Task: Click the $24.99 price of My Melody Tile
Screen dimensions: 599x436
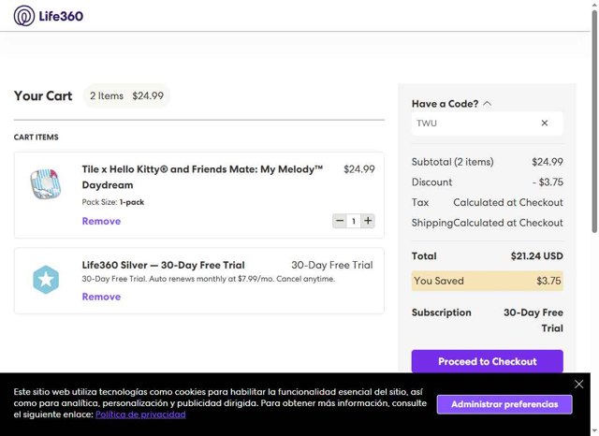Action: (x=359, y=169)
